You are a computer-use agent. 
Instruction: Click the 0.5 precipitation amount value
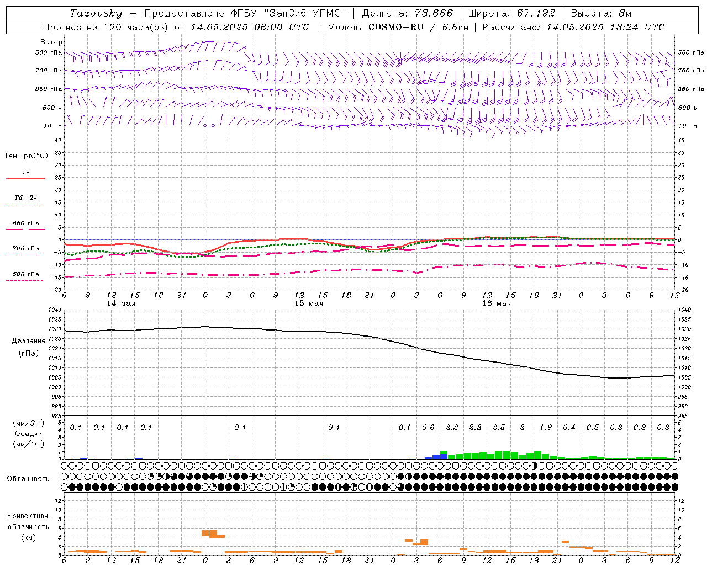(593, 428)
